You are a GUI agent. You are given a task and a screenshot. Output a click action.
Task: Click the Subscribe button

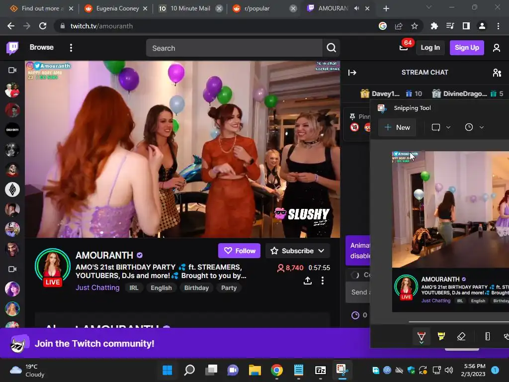tap(297, 251)
